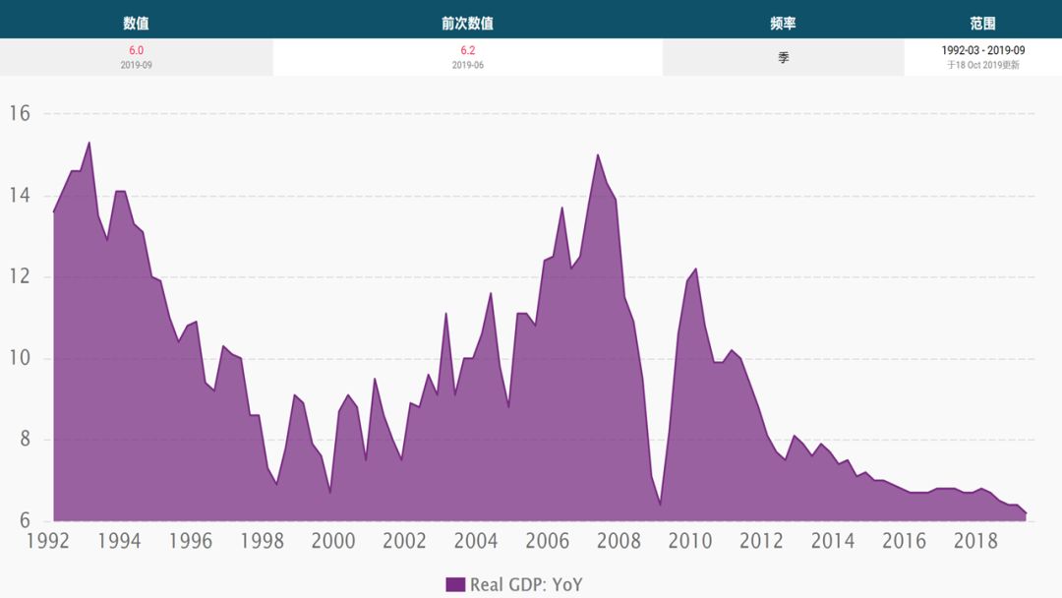
Task: Click x-axis label 2006
Action: tap(548, 540)
